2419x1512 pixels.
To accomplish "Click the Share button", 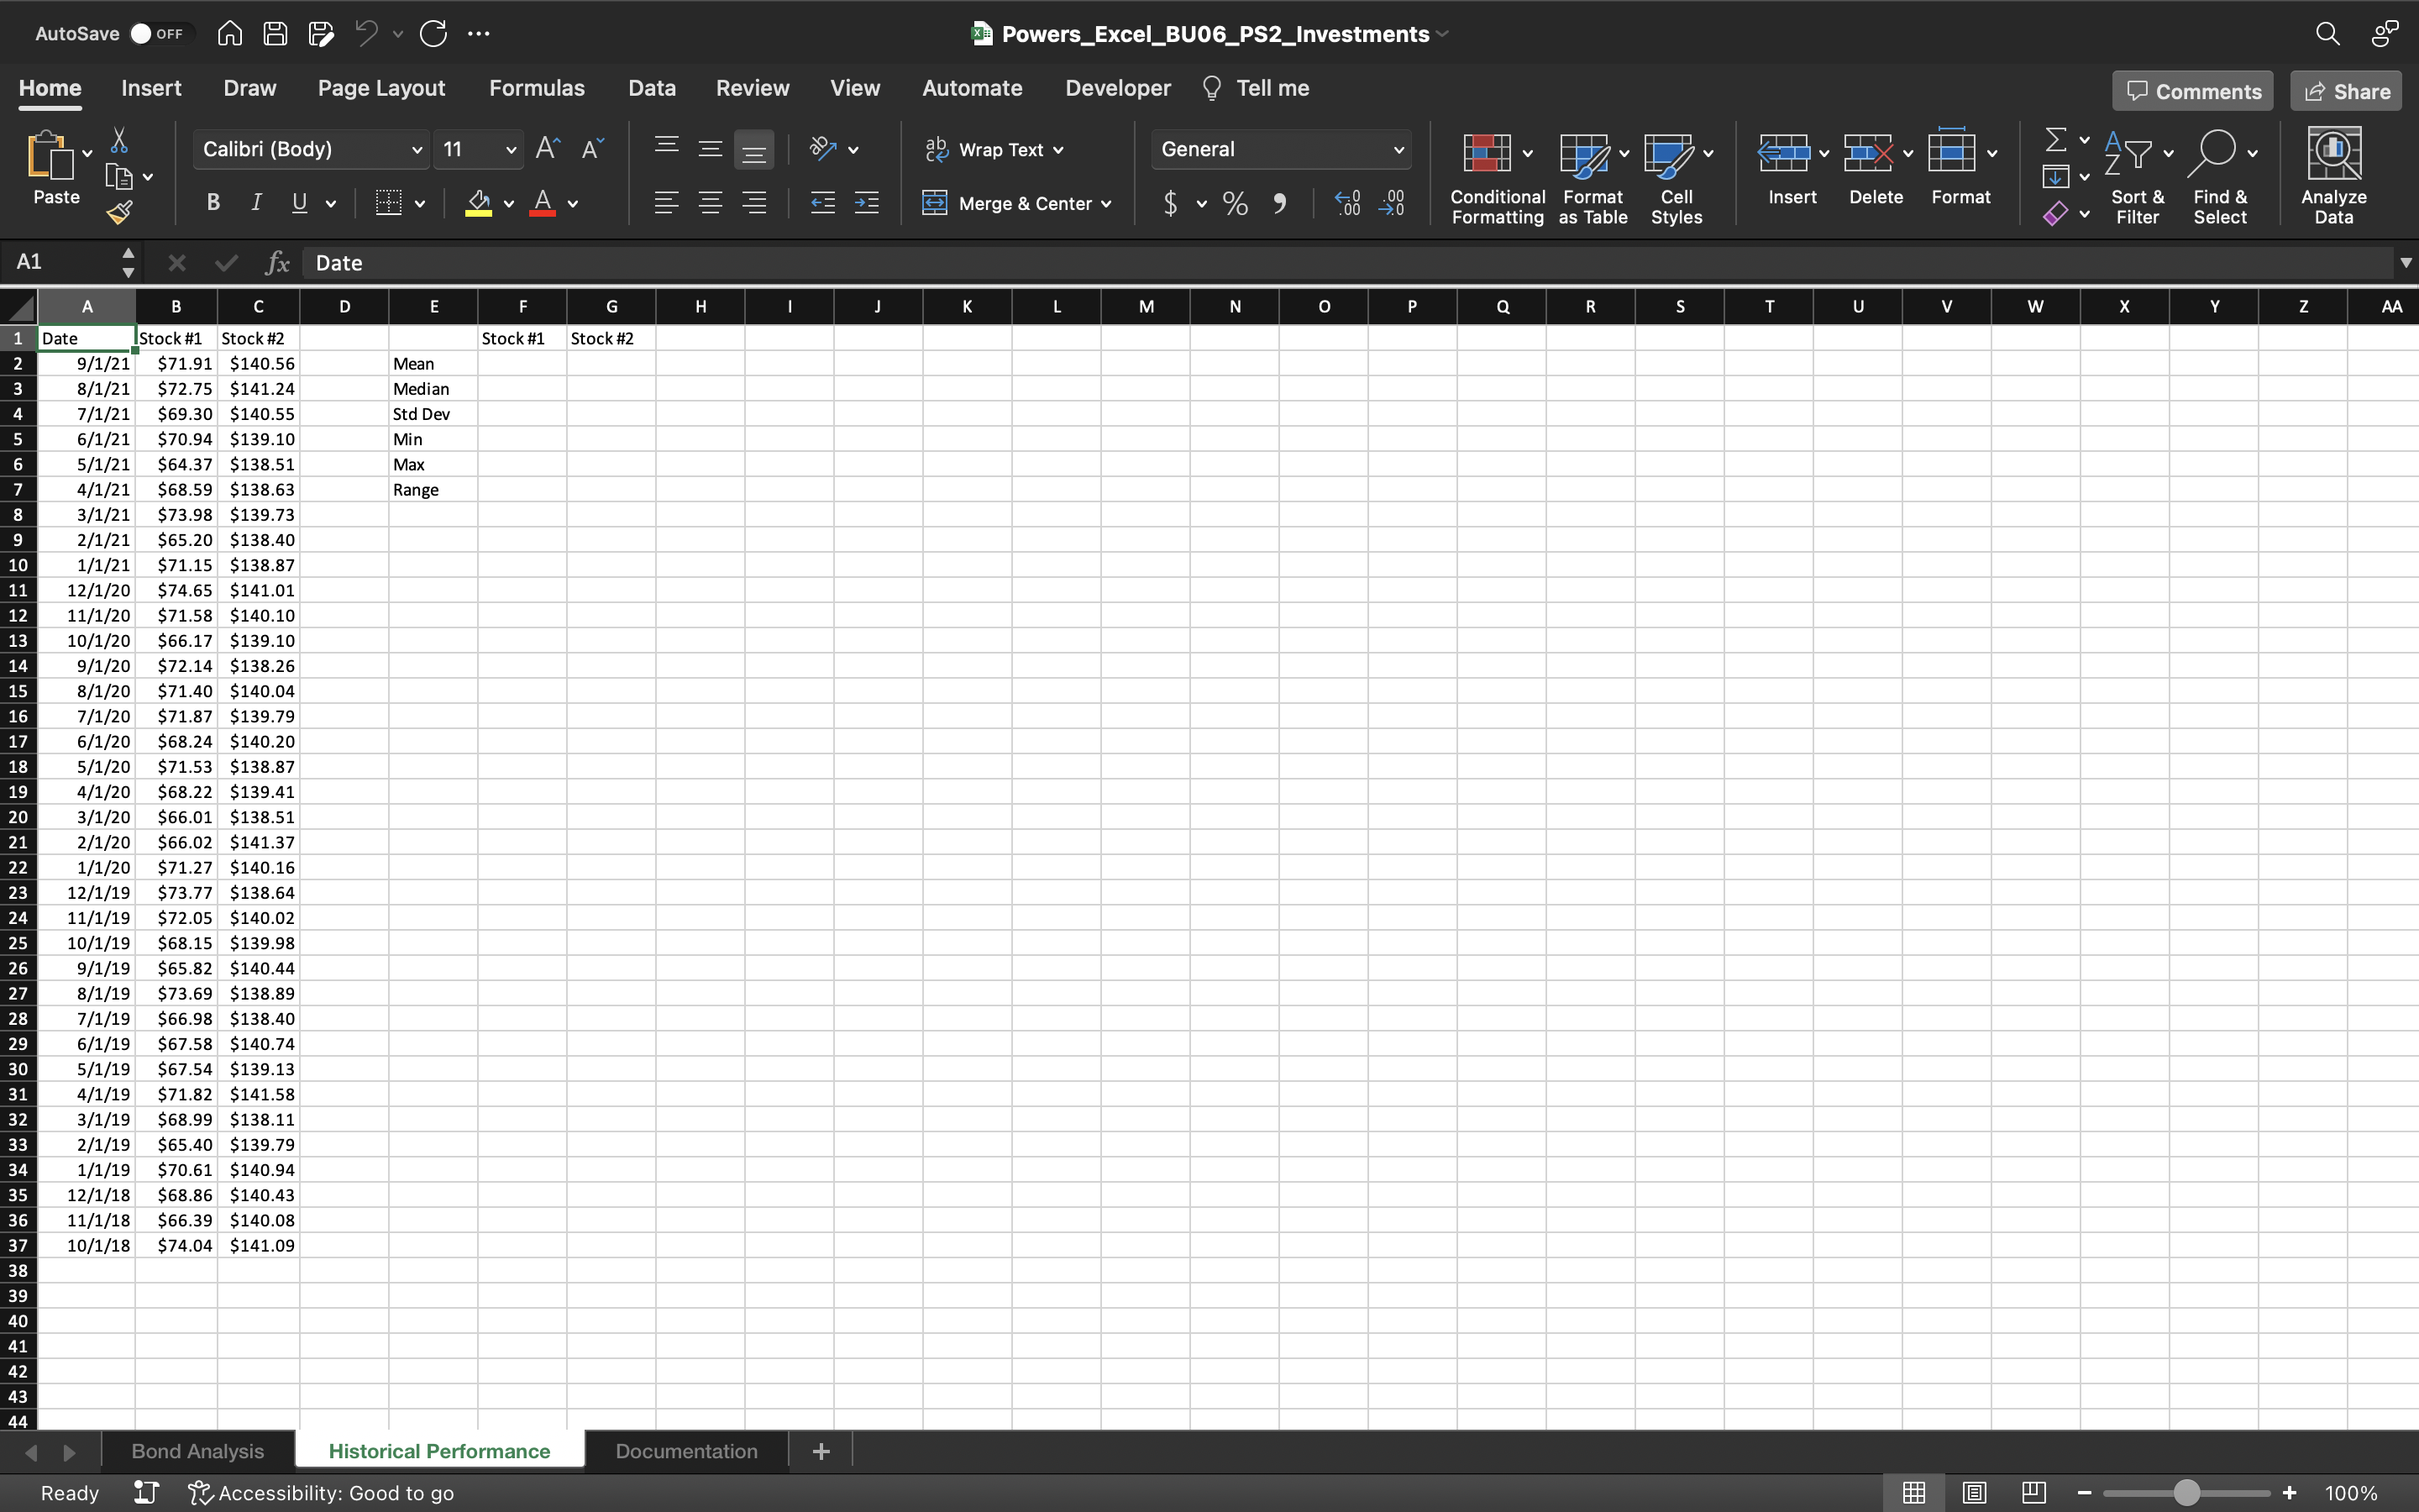I will [x=2346, y=91].
